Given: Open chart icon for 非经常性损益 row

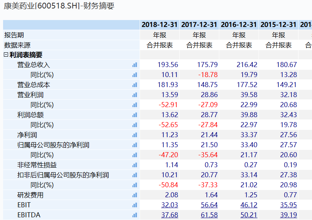Looking at the screenshot, I should [x=135, y=165].
